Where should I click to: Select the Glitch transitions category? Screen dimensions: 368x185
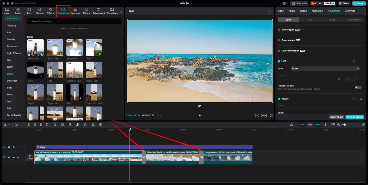[x=10, y=67]
